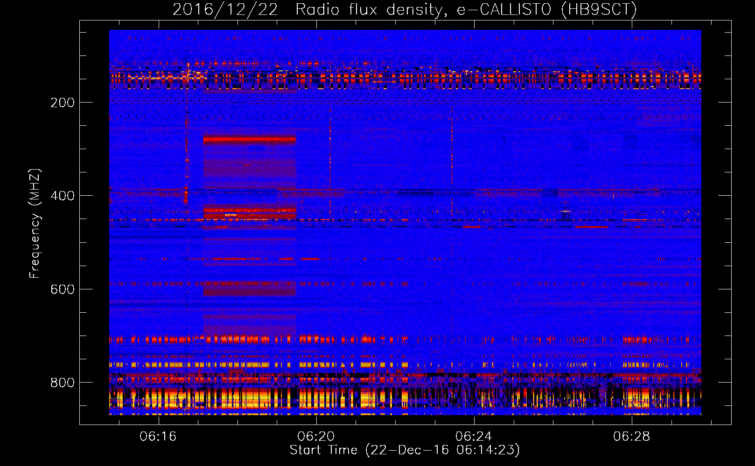This screenshot has height=466, width=755.
Task: Click the 06:24 time tick label
Action: click(474, 436)
